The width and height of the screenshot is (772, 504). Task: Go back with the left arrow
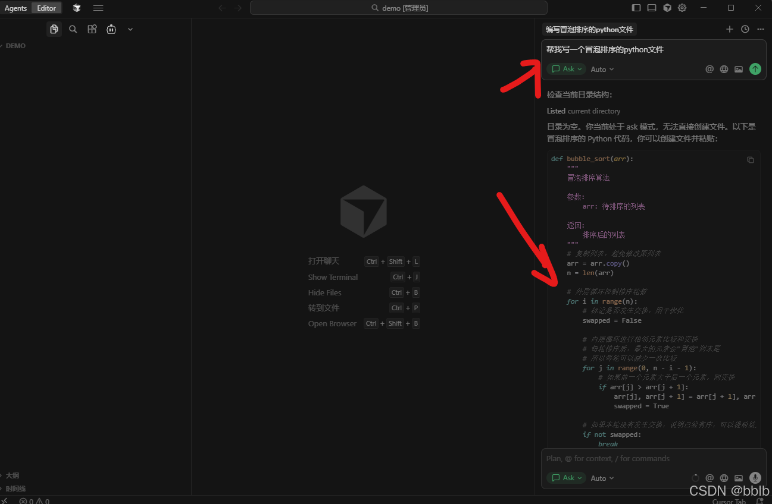pyautogui.click(x=222, y=8)
